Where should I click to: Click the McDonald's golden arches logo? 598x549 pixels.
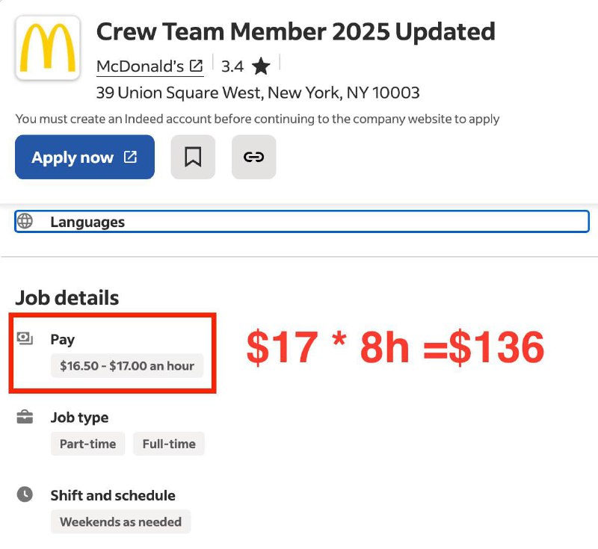[48, 48]
